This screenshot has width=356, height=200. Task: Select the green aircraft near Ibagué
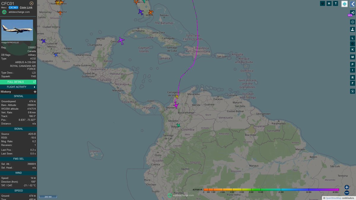(178, 125)
